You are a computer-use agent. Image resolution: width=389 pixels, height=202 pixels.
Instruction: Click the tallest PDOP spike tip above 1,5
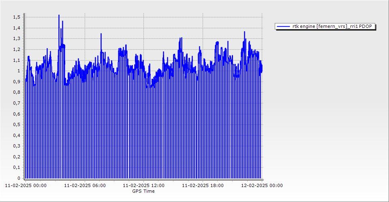tap(59, 15)
